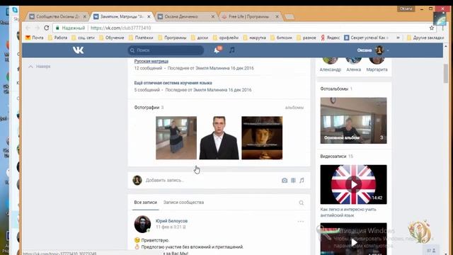
Task: Open Юрий Белоусов's profile name link
Action: [x=171, y=221]
